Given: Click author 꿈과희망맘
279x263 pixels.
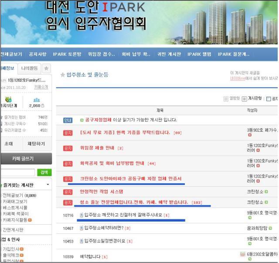Looking at the screenshot, I should tap(257, 228).
